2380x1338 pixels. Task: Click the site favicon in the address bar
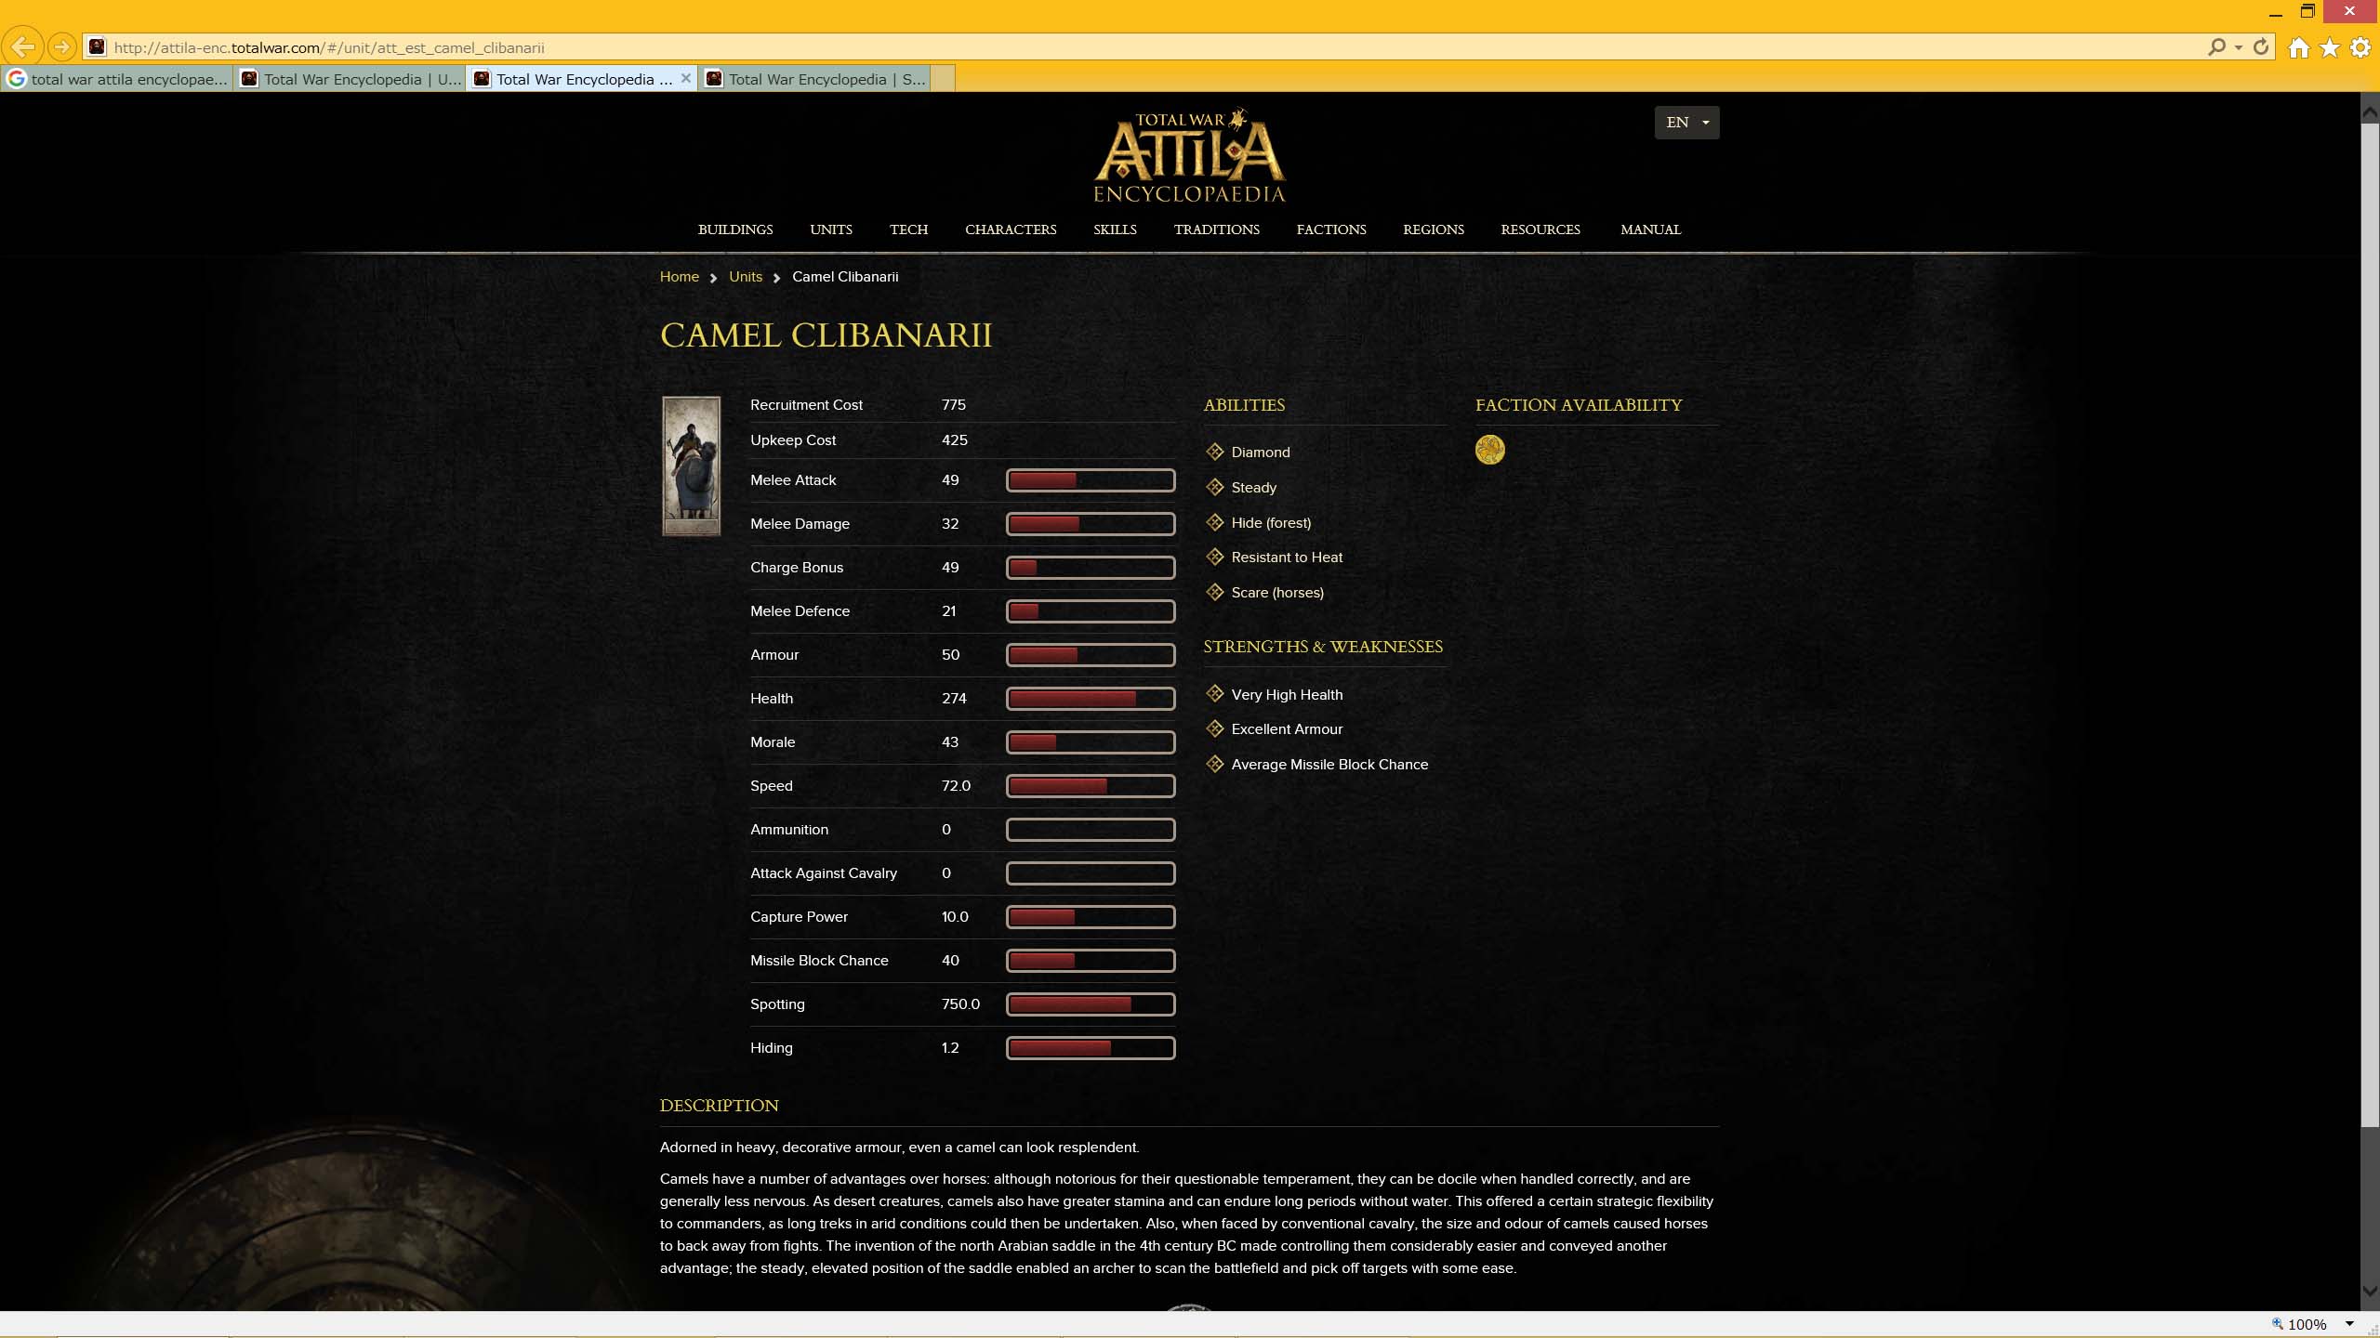pyautogui.click(x=97, y=46)
